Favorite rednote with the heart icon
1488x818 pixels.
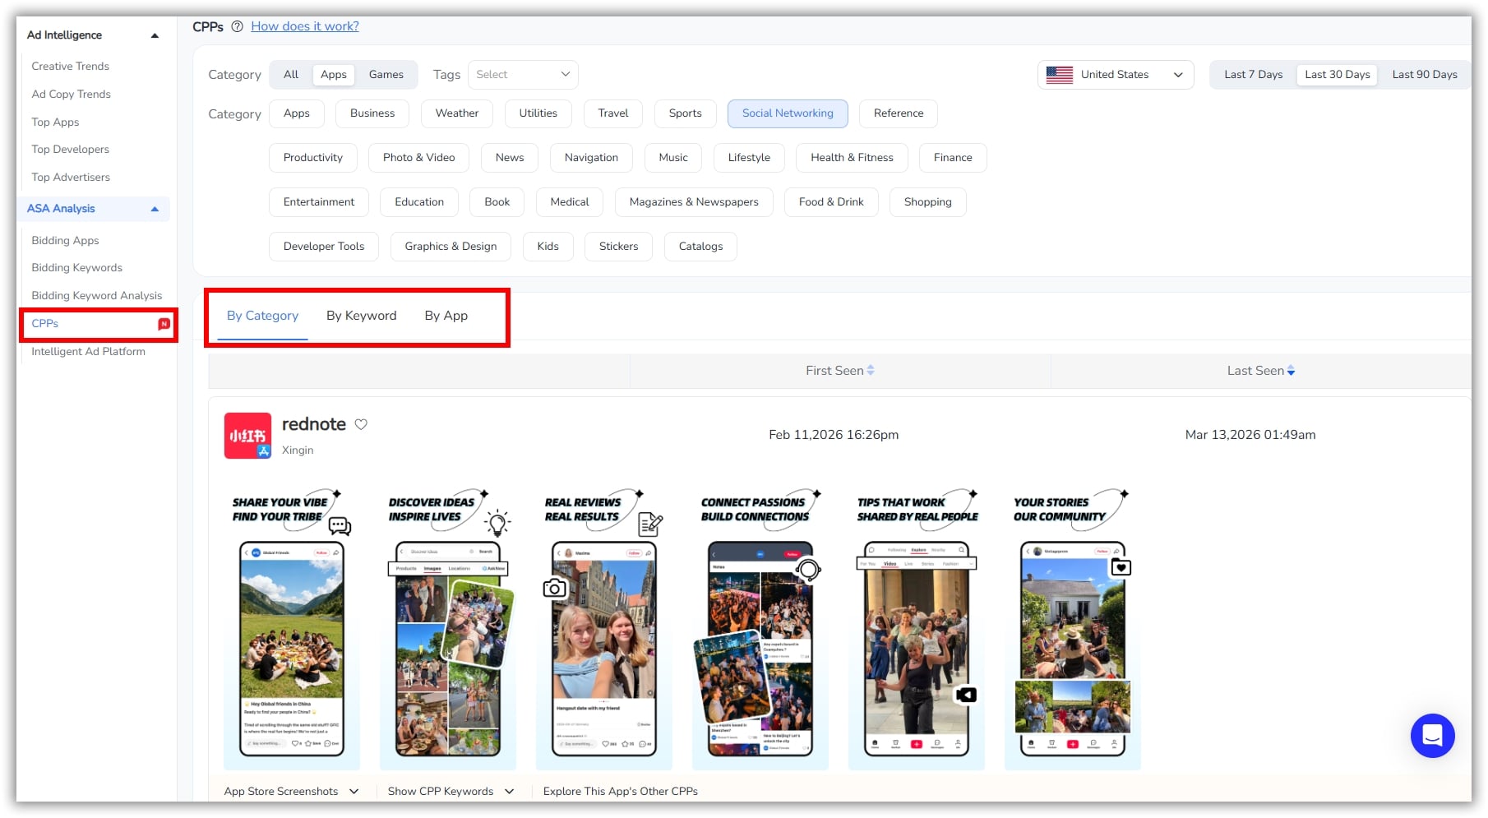pos(361,424)
